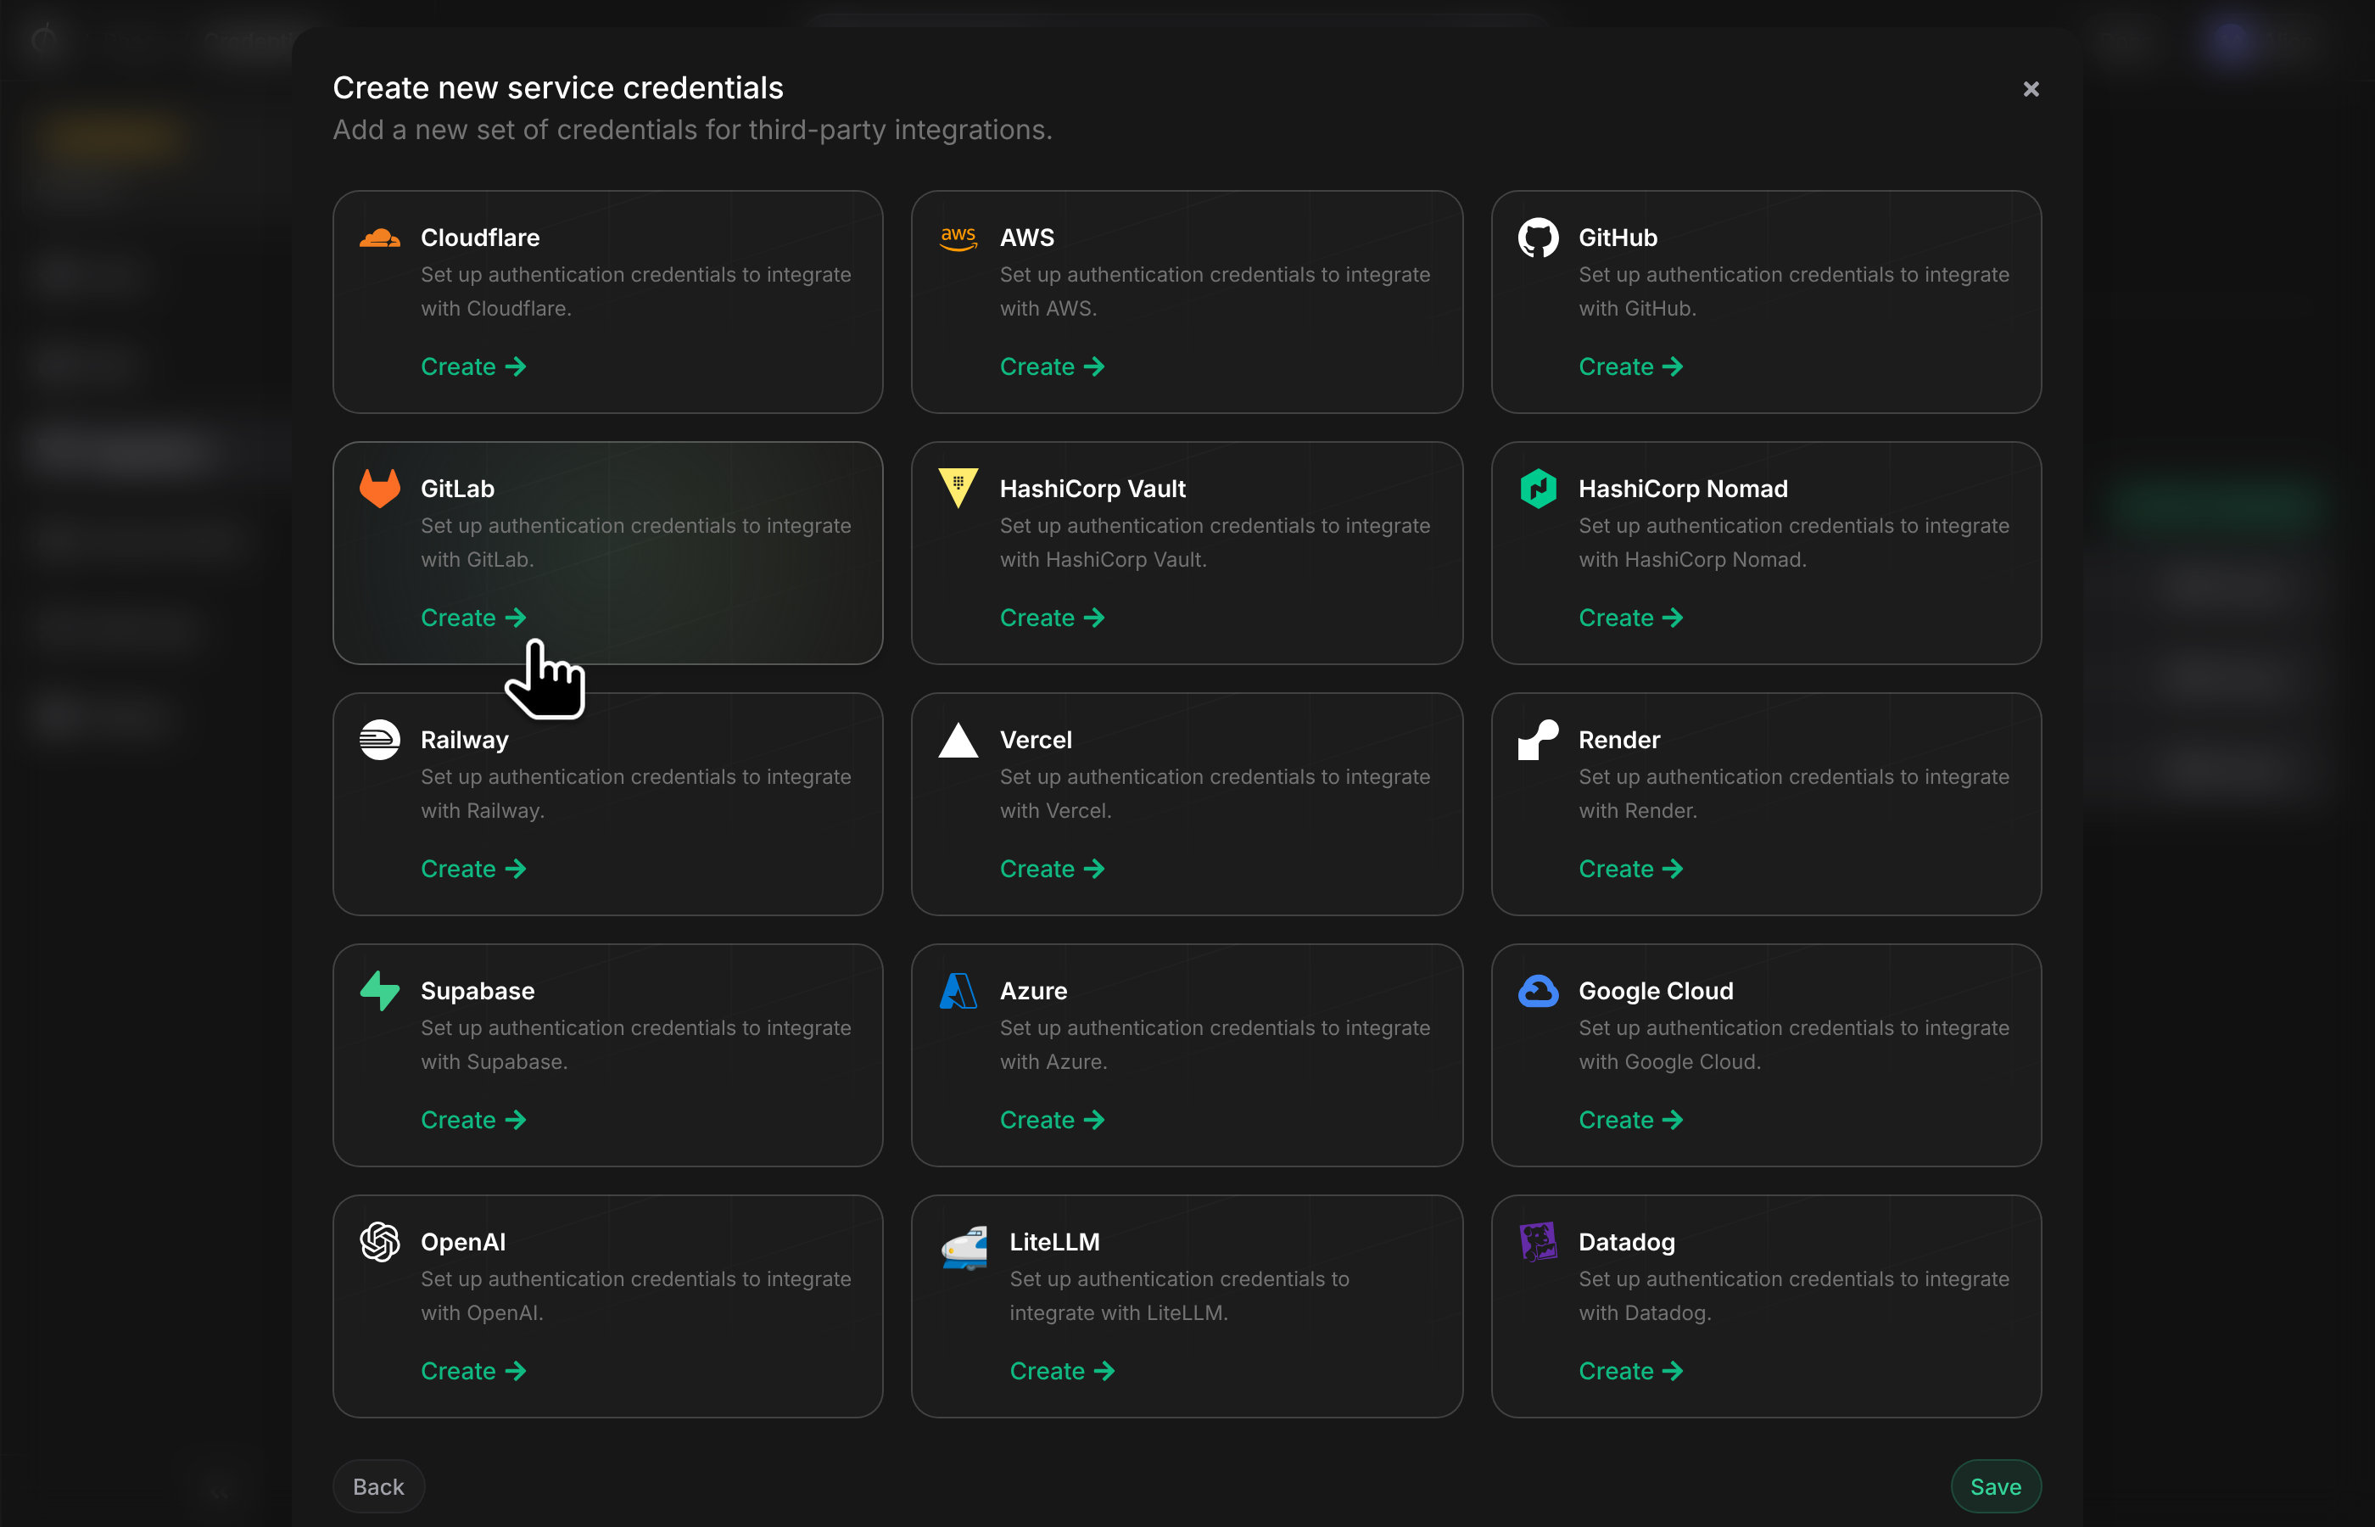
Task: Click the Google Cloud logo icon
Action: coord(1538,991)
